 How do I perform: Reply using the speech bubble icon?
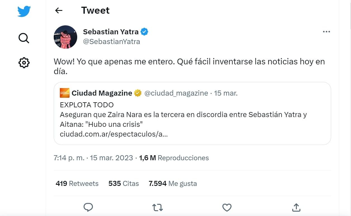pos(88,207)
